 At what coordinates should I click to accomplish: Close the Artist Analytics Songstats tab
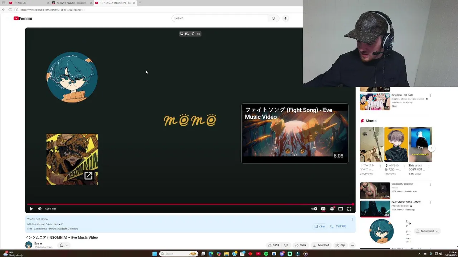(91, 3)
